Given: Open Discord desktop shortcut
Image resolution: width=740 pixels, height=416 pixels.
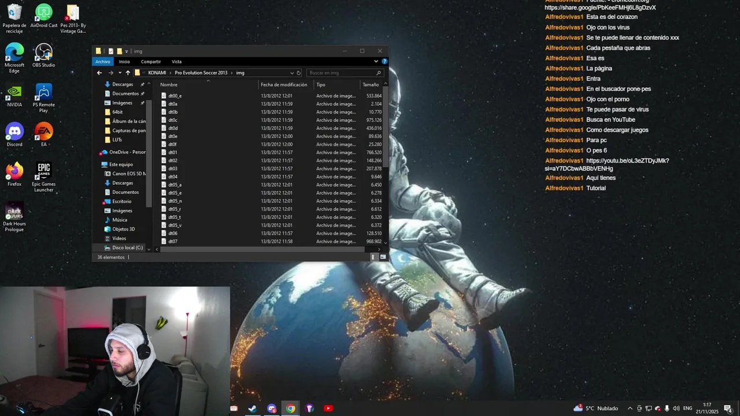Looking at the screenshot, I should click(x=14, y=135).
